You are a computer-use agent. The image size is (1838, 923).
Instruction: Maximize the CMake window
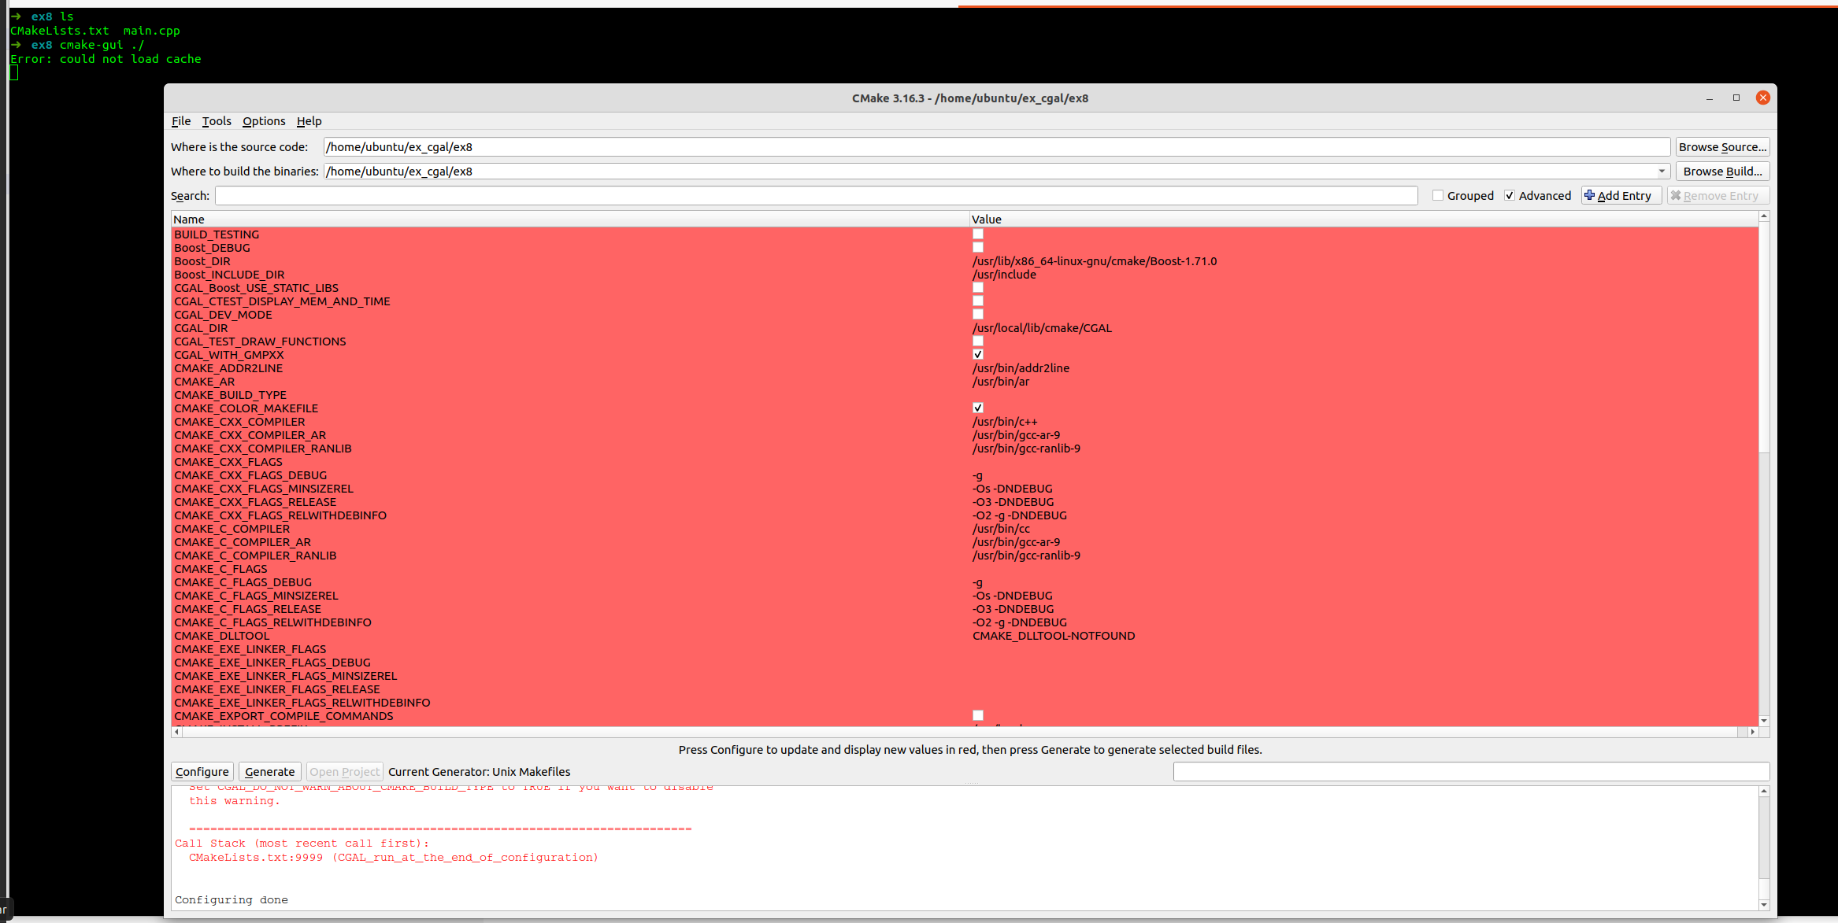point(1736,98)
